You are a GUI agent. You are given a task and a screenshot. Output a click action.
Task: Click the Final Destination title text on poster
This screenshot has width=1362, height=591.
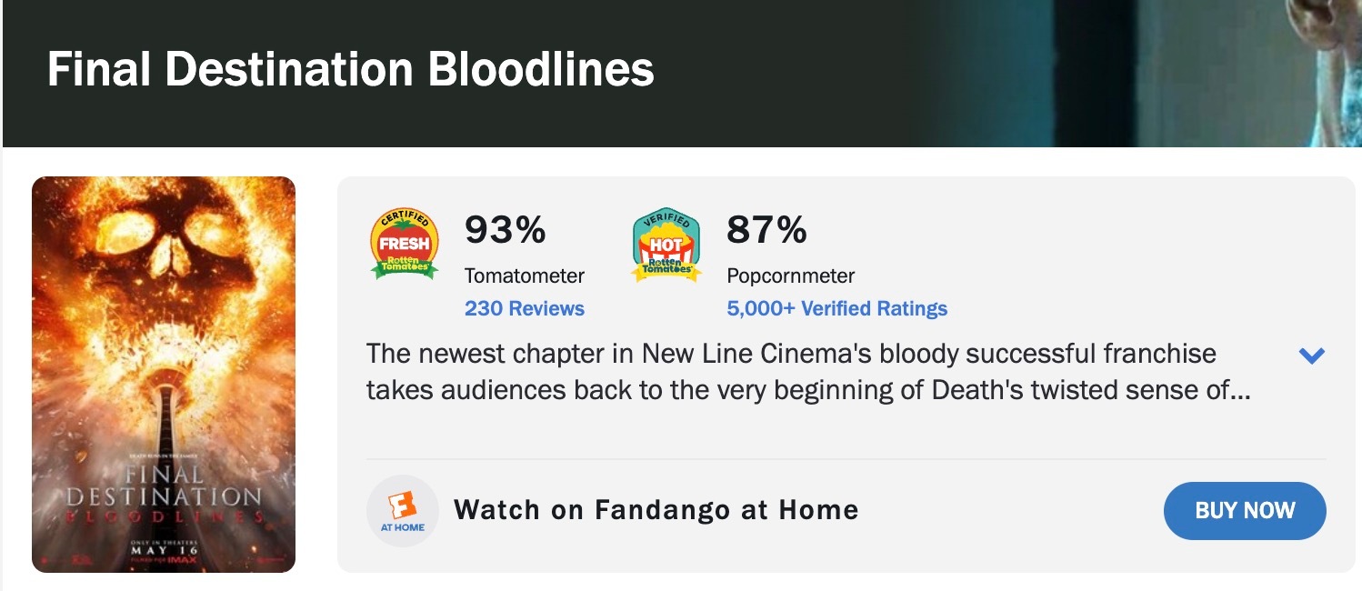tap(164, 486)
